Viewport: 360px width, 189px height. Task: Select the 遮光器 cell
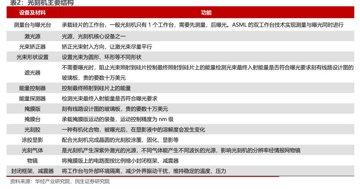coord(32,72)
